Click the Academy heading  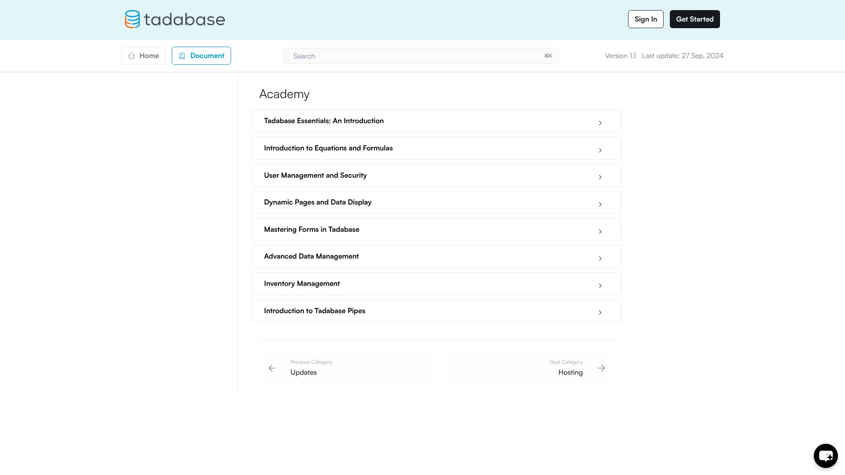(x=284, y=94)
